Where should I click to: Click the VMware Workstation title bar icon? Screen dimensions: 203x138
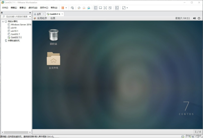[3, 2]
